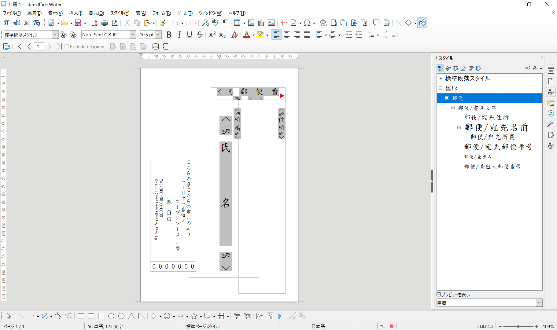Open font name dropdown
The image size is (557, 330).
coord(133,35)
